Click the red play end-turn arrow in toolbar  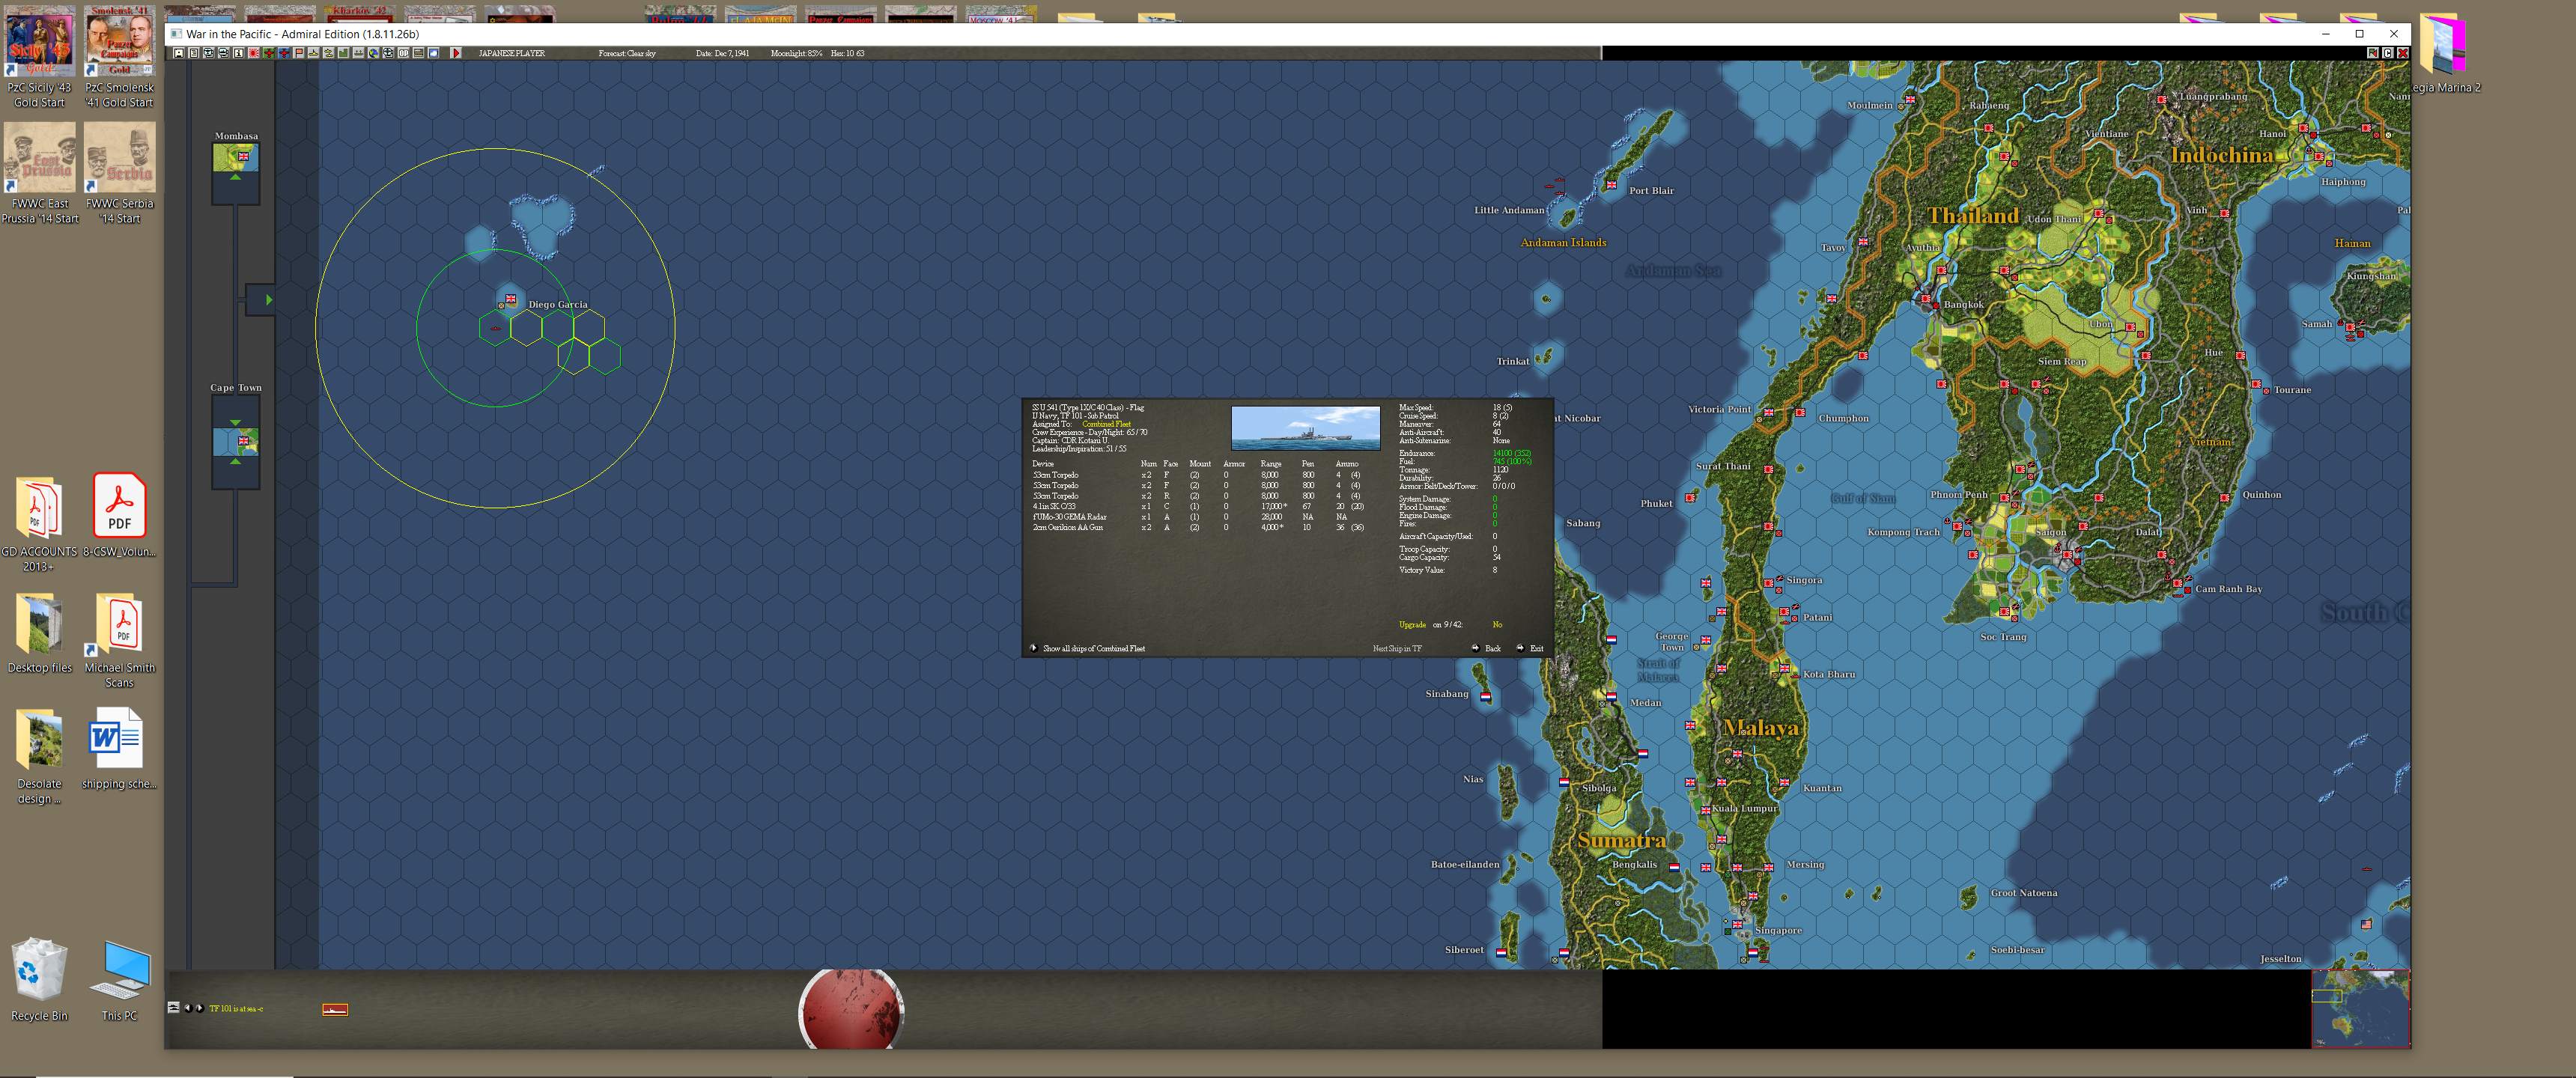(x=456, y=53)
